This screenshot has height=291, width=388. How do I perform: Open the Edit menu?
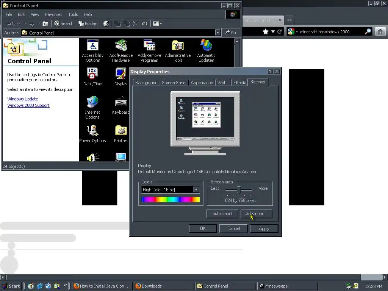tap(21, 14)
